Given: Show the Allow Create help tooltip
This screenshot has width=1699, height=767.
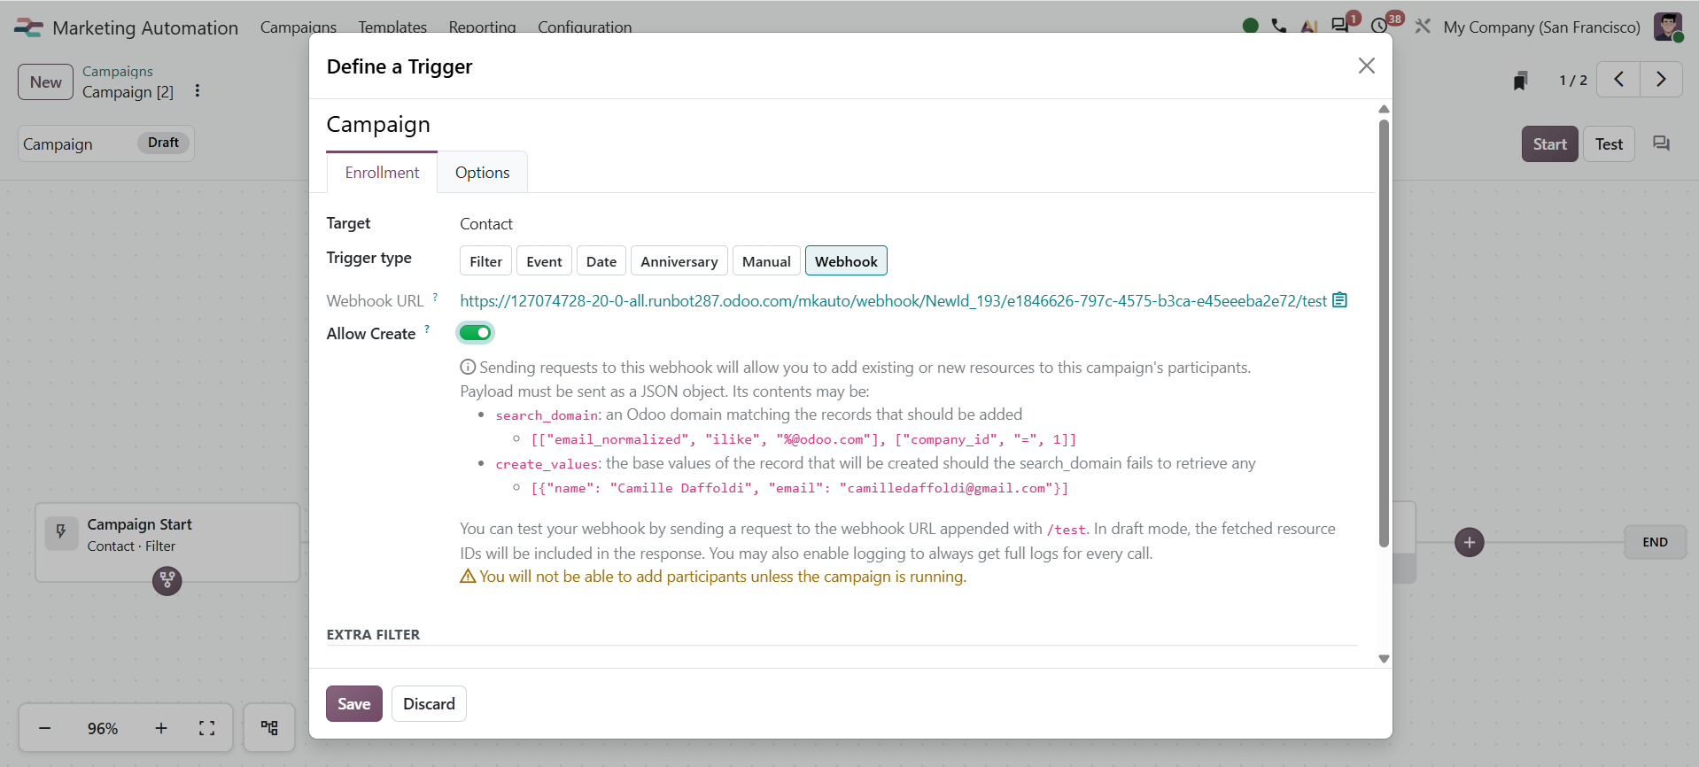Looking at the screenshot, I should click(427, 329).
